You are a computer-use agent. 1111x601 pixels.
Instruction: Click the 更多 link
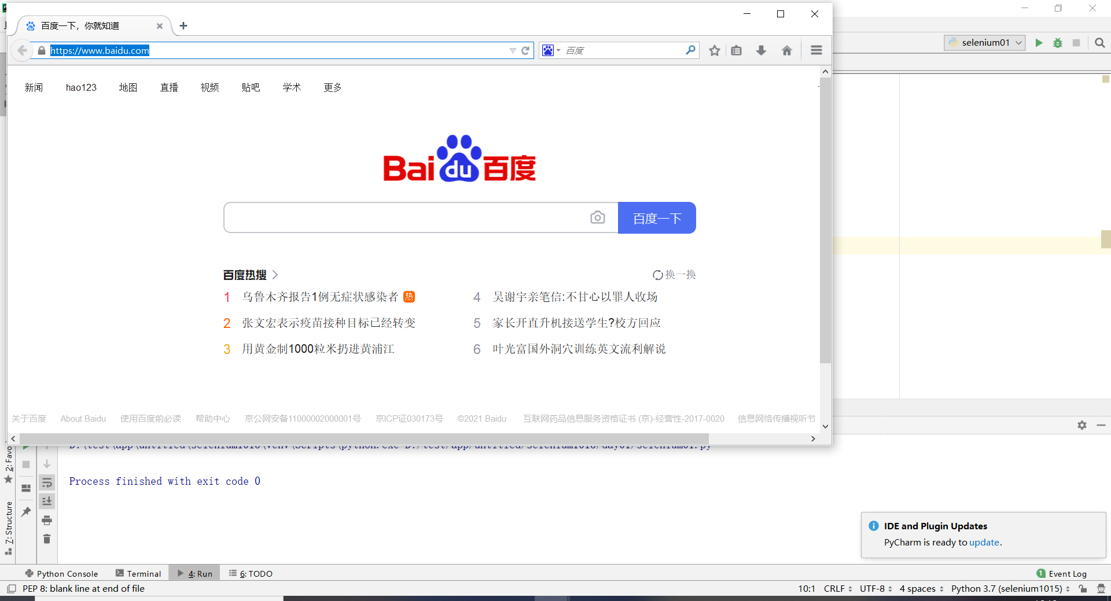pyautogui.click(x=332, y=87)
